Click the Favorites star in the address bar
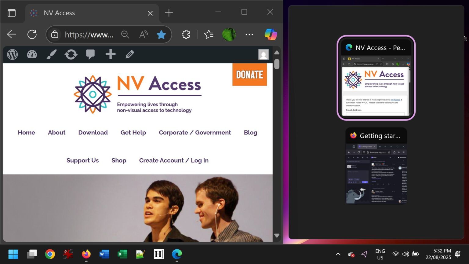This screenshot has height=264, width=469. click(x=209, y=35)
